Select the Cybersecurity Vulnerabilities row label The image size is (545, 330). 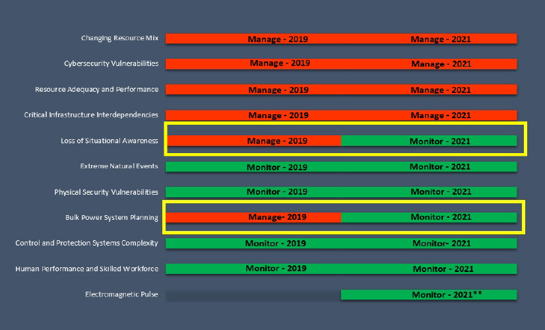point(111,63)
